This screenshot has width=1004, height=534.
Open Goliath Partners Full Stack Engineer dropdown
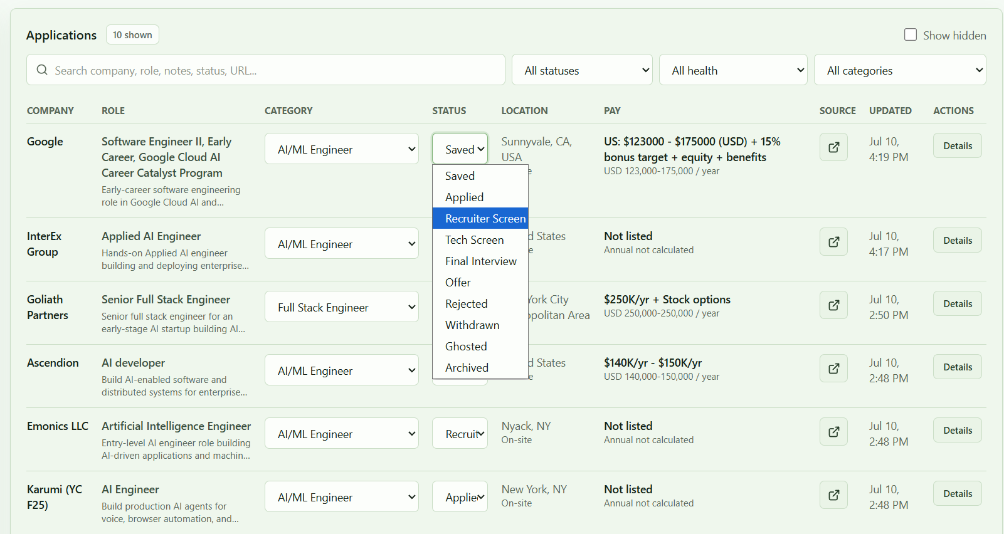[342, 306]
